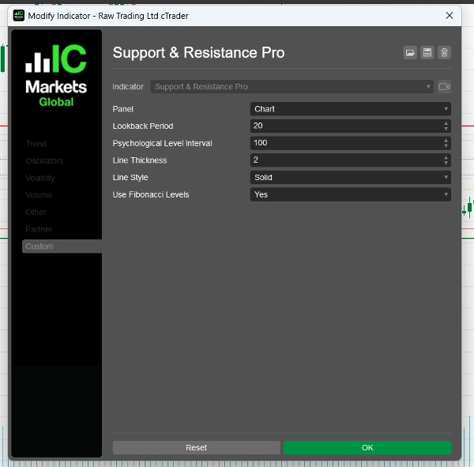Open the Line Style dropdown showing Solid
This screenshot has width=474, height=467.
350,177
